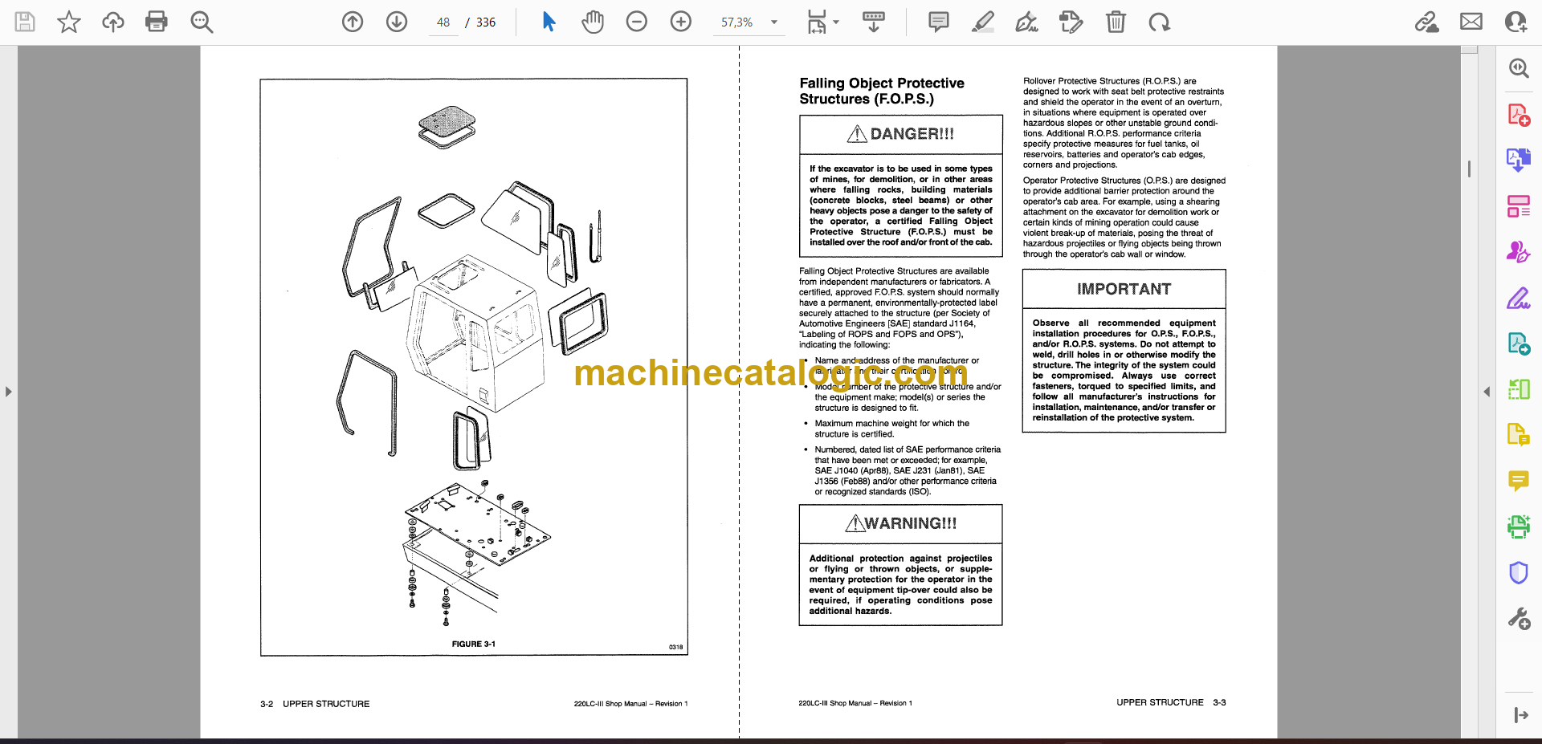Collapse the right pane with the side arrow
The height and width of the screenshot is (744, 1542).
[1487, 392]
